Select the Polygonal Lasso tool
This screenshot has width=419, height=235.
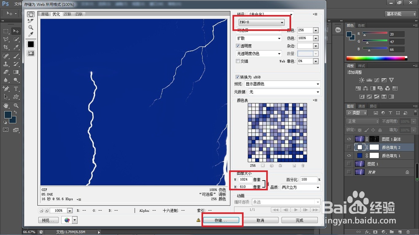6,39
